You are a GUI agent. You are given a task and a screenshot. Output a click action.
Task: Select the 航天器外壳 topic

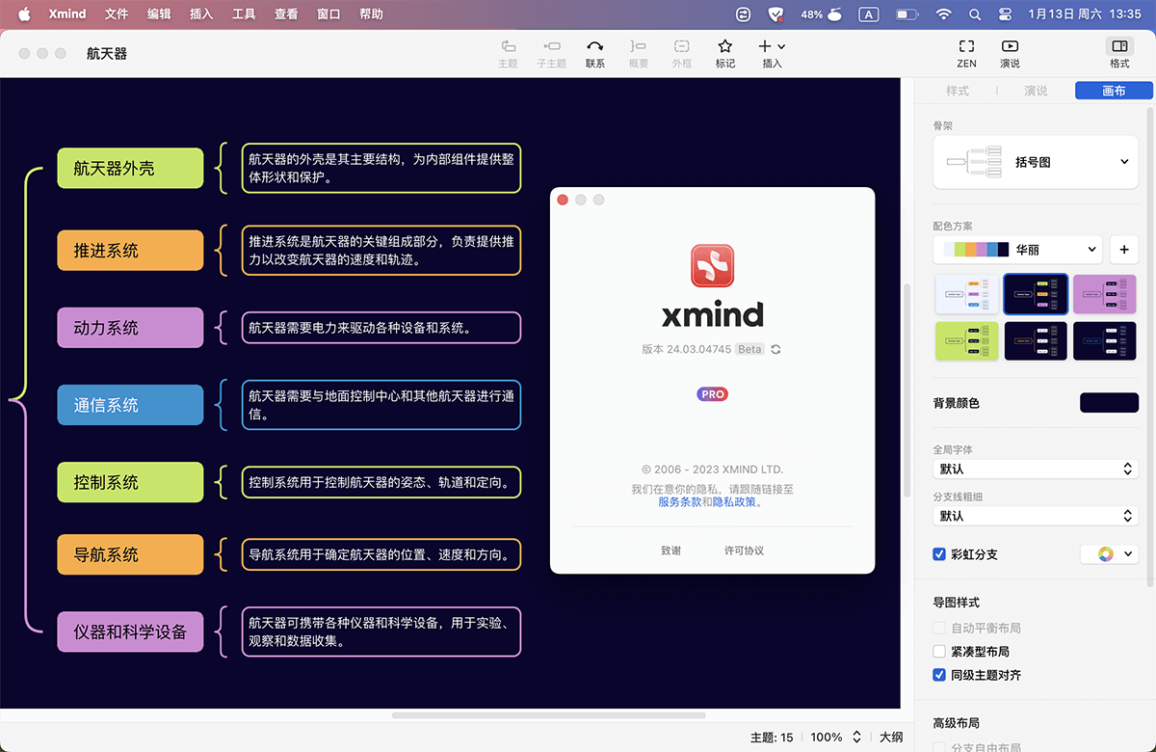pos(130,169)
